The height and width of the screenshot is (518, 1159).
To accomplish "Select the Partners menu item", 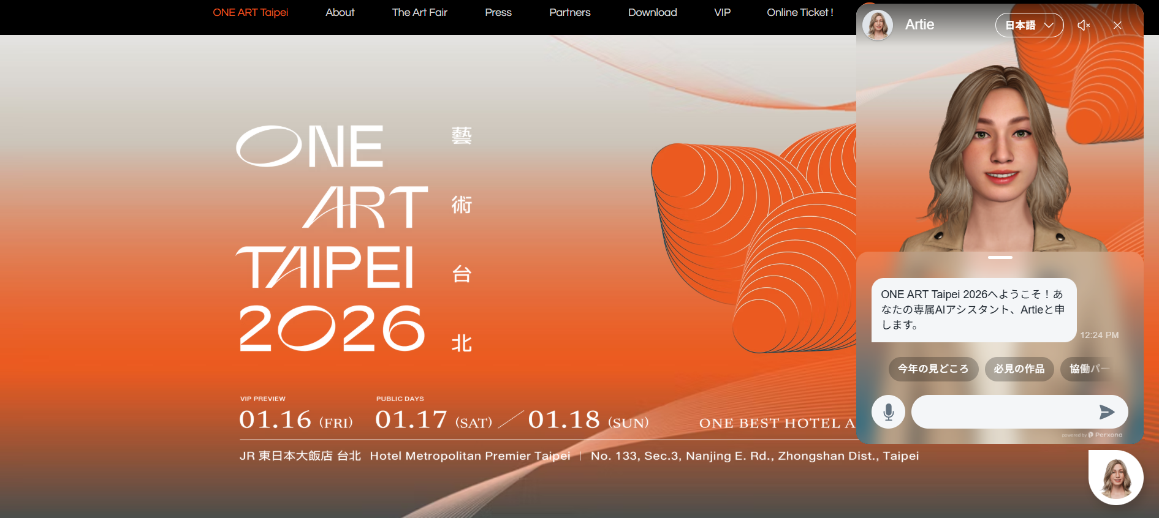I will point(570,12).
